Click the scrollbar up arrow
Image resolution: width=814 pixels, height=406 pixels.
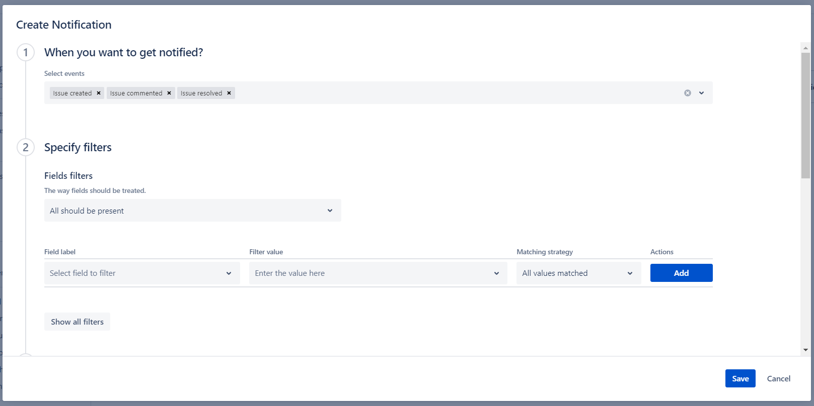tap(805, 48)
